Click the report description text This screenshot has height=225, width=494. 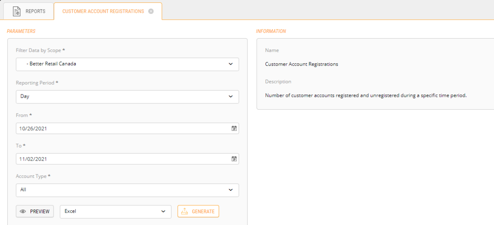pyautogui.click(x=366, y=95)
